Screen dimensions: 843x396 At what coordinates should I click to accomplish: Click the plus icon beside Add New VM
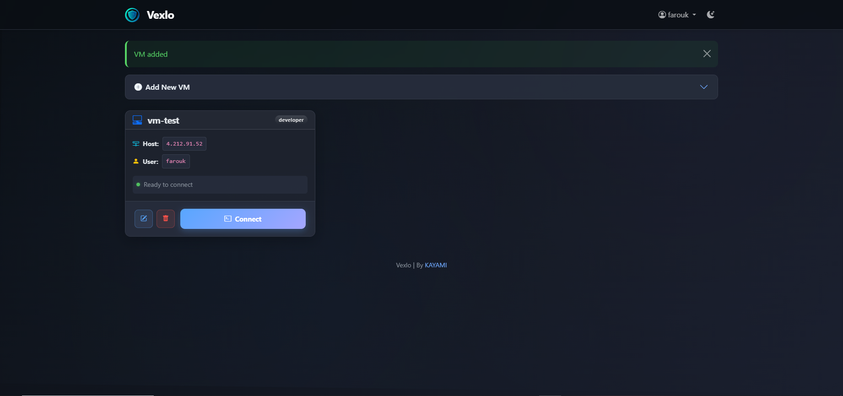(x=138, y=87)
